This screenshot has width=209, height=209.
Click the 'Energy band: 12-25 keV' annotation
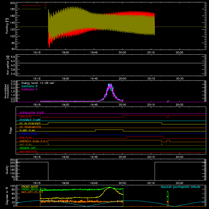(38, 83)
